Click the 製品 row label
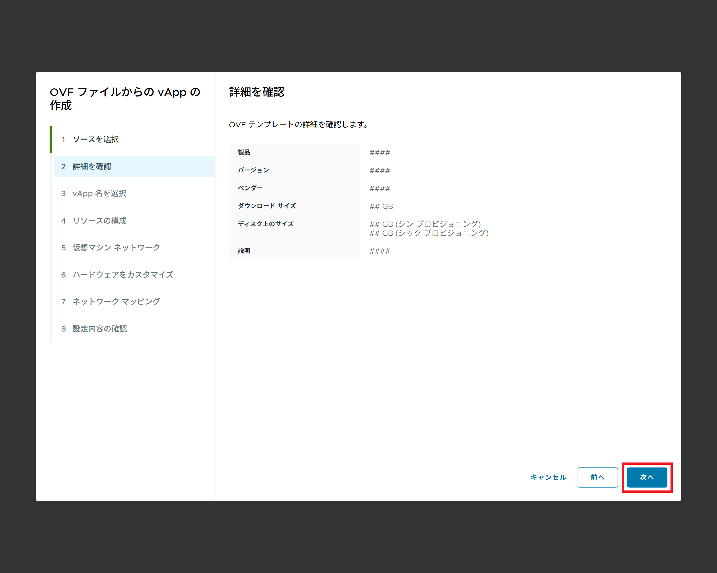 click(x=244, y=152)
